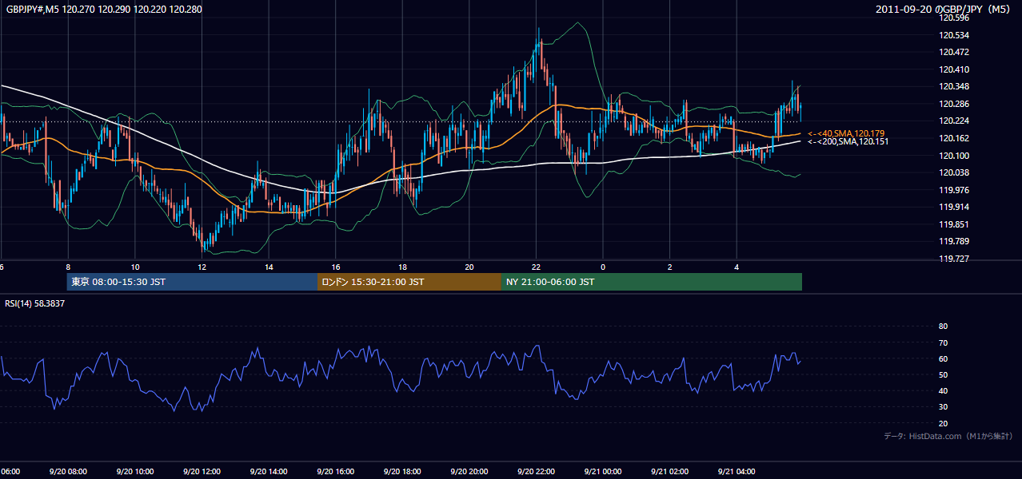
Task: Click hour tick 14 under the price chart
Action: point(269,267)
